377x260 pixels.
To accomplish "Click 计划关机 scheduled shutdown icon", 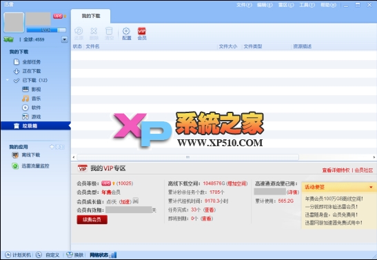I will 8,254.
